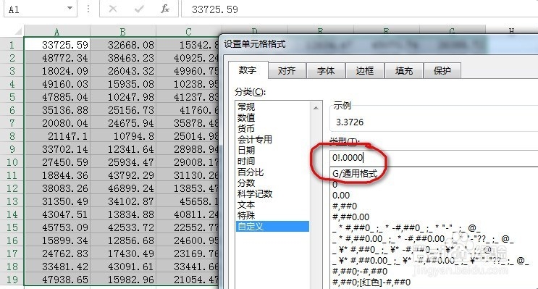Switch to the 字体 tab
This screenshot has height=289, width=538.
[326, 71]
